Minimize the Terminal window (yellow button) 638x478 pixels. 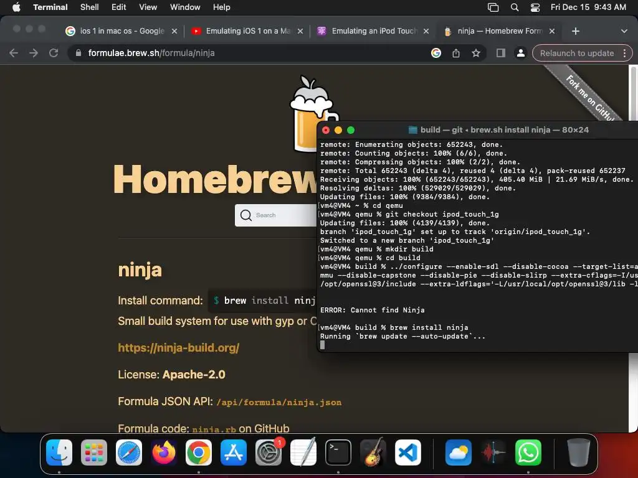338,130
